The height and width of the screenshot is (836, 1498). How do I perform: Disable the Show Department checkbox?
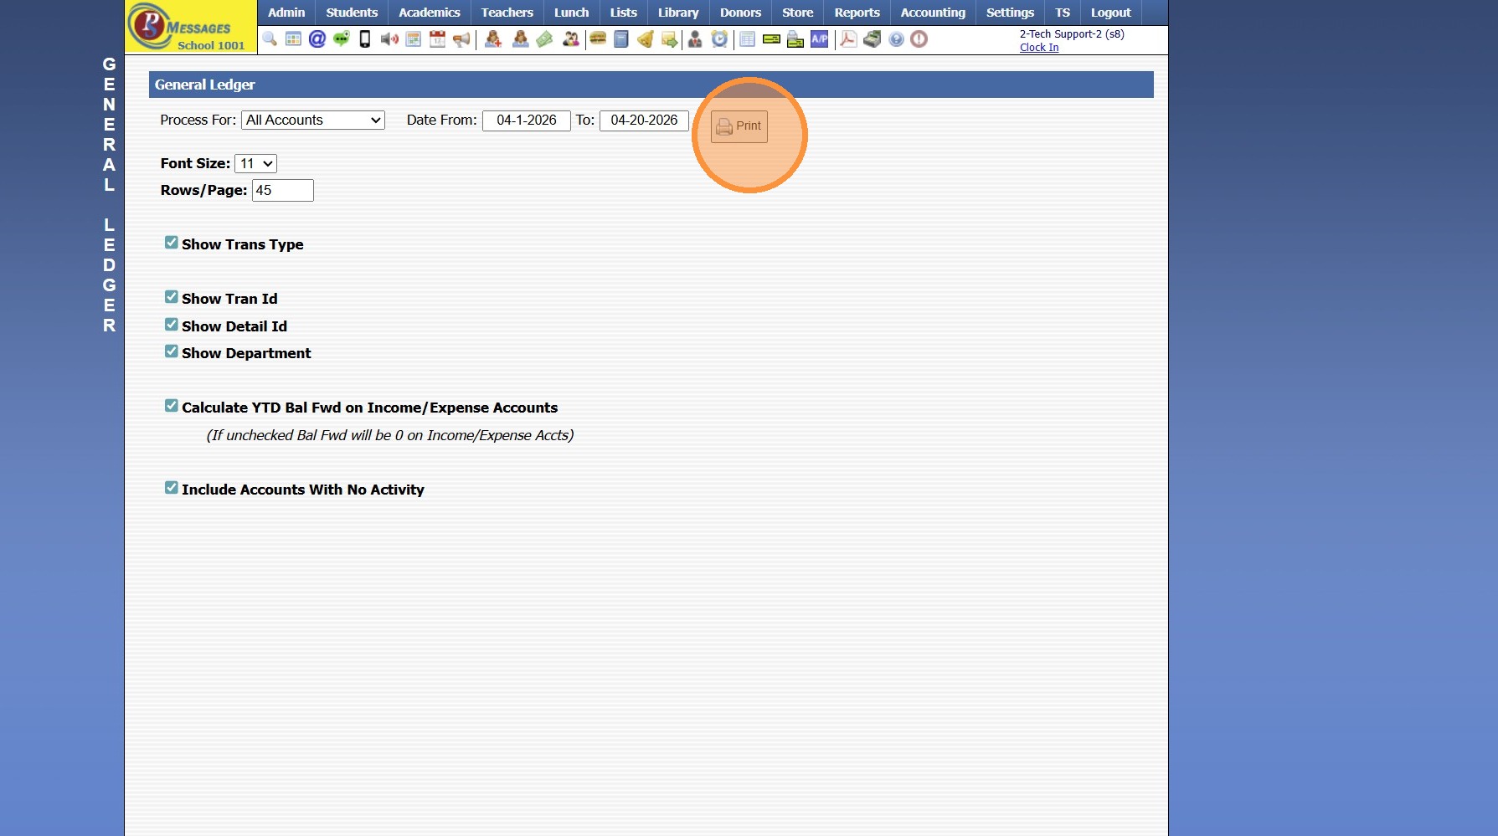172,351
